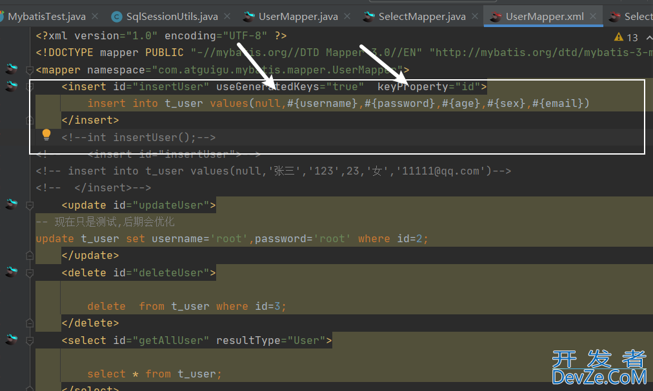Click the MyBatis gutter icon beside getAllUser statement

[11, 339]
